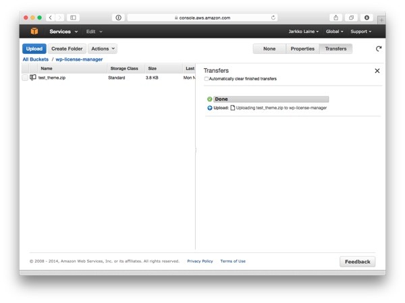This screenshot has width=405, height=303.
Task: Click the Standard storage class cell
Action: coord(117,78)
